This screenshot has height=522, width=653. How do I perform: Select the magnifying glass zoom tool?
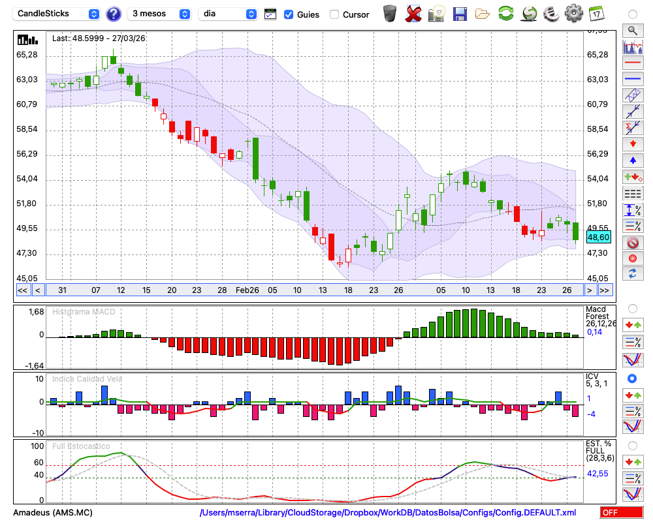pyautogui.click(x=633, y=31)
